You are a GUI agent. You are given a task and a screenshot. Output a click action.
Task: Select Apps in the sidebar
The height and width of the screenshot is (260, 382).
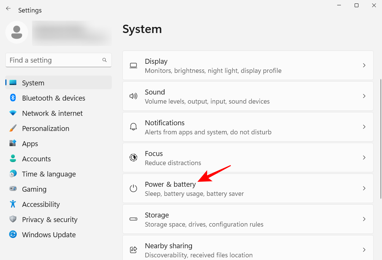pyautogui.click(x=30, y=143)
